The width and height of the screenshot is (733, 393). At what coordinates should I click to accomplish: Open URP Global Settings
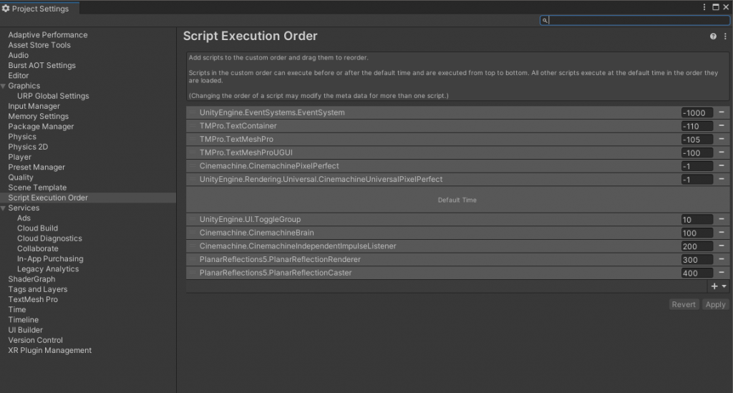(53, 96)
